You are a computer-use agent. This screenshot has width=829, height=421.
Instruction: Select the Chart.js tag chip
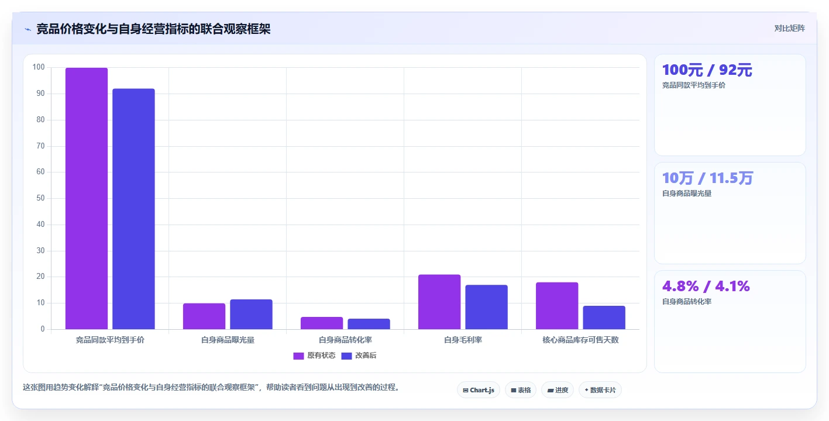click(x=478, y=390)
